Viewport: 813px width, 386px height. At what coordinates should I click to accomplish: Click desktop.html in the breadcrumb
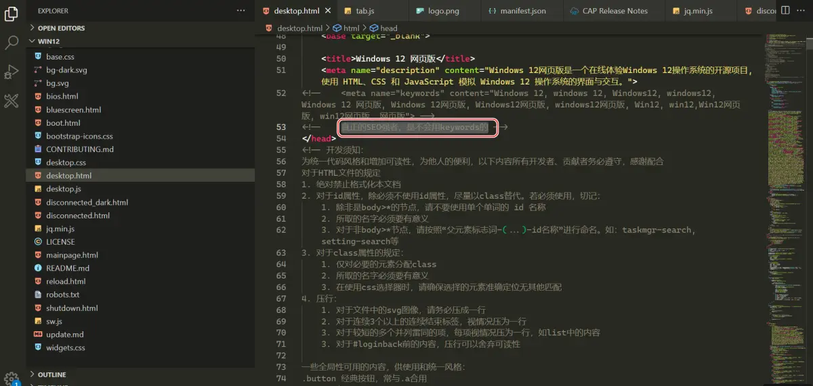[299, 28]
